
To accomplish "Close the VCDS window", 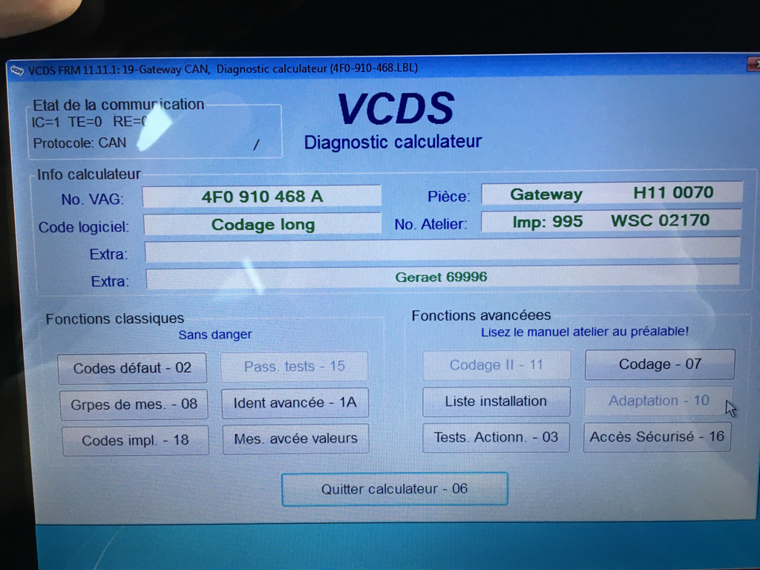I will 754,64.
